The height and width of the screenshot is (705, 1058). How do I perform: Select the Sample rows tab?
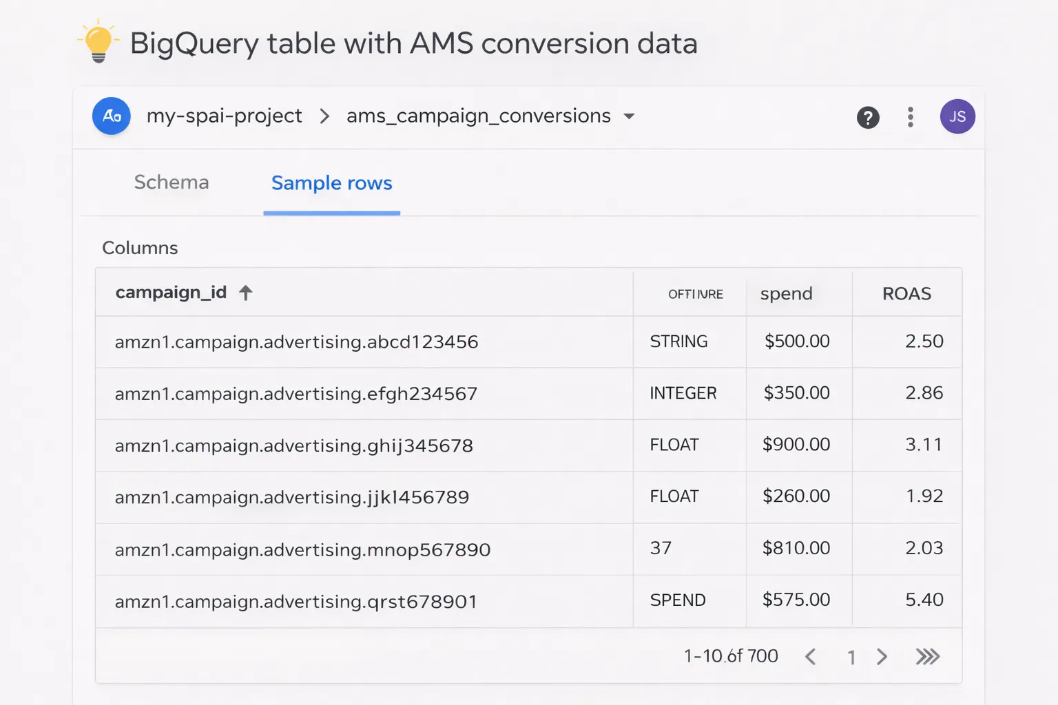tap(331, 183)
